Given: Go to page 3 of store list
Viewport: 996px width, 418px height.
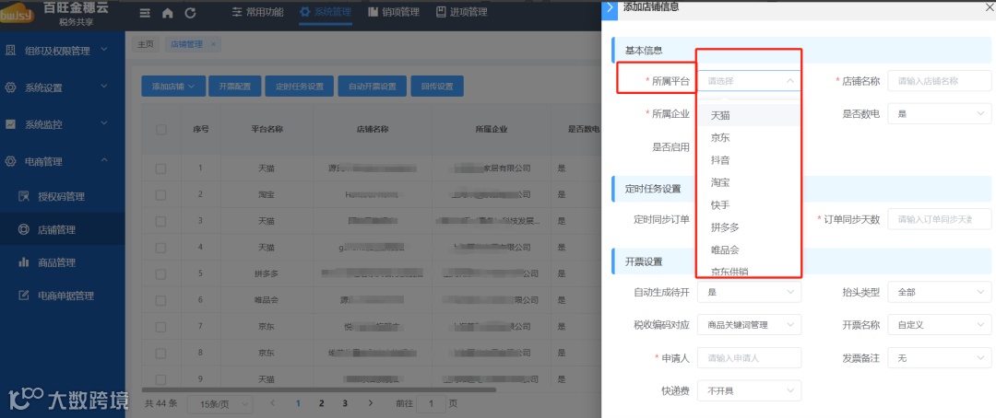Looking at the screenshot, I should point(345,402).
